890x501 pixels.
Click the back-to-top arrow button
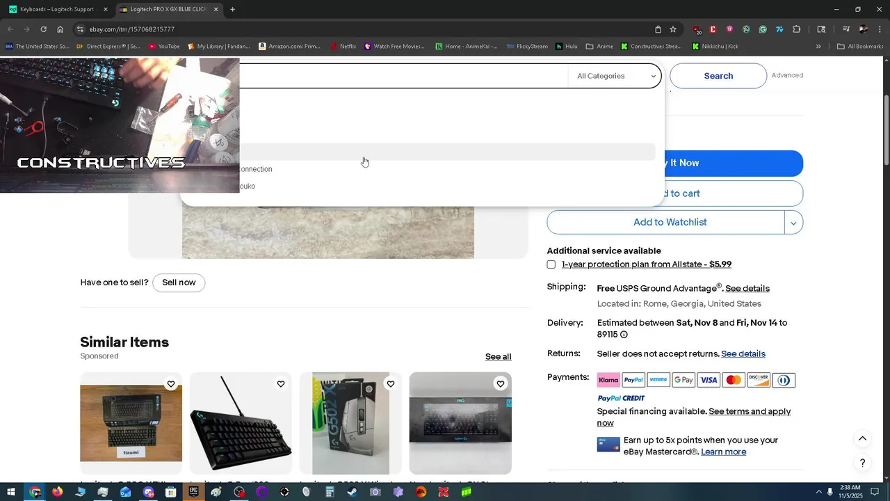tap(862, 438)
